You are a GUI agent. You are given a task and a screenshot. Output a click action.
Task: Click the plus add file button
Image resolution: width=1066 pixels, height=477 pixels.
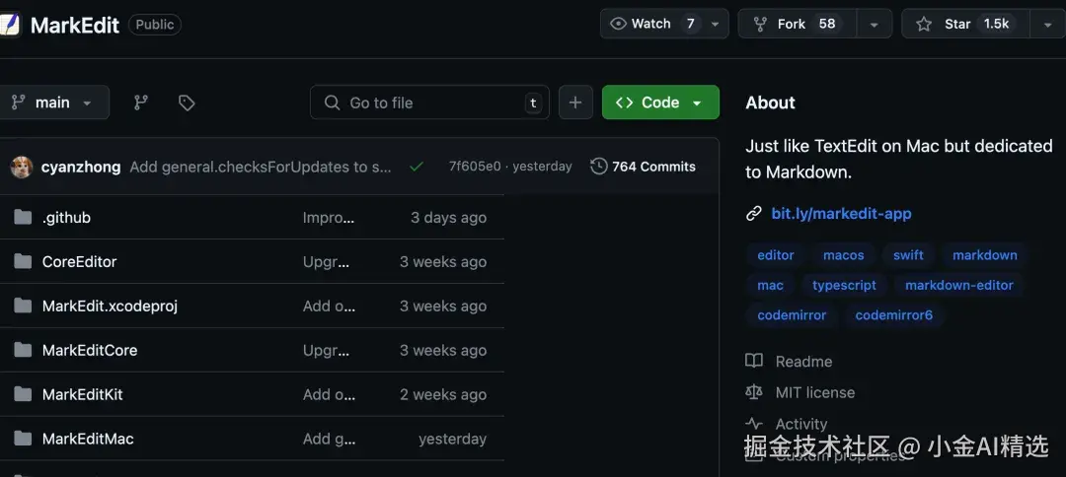[x=575, y=102]
